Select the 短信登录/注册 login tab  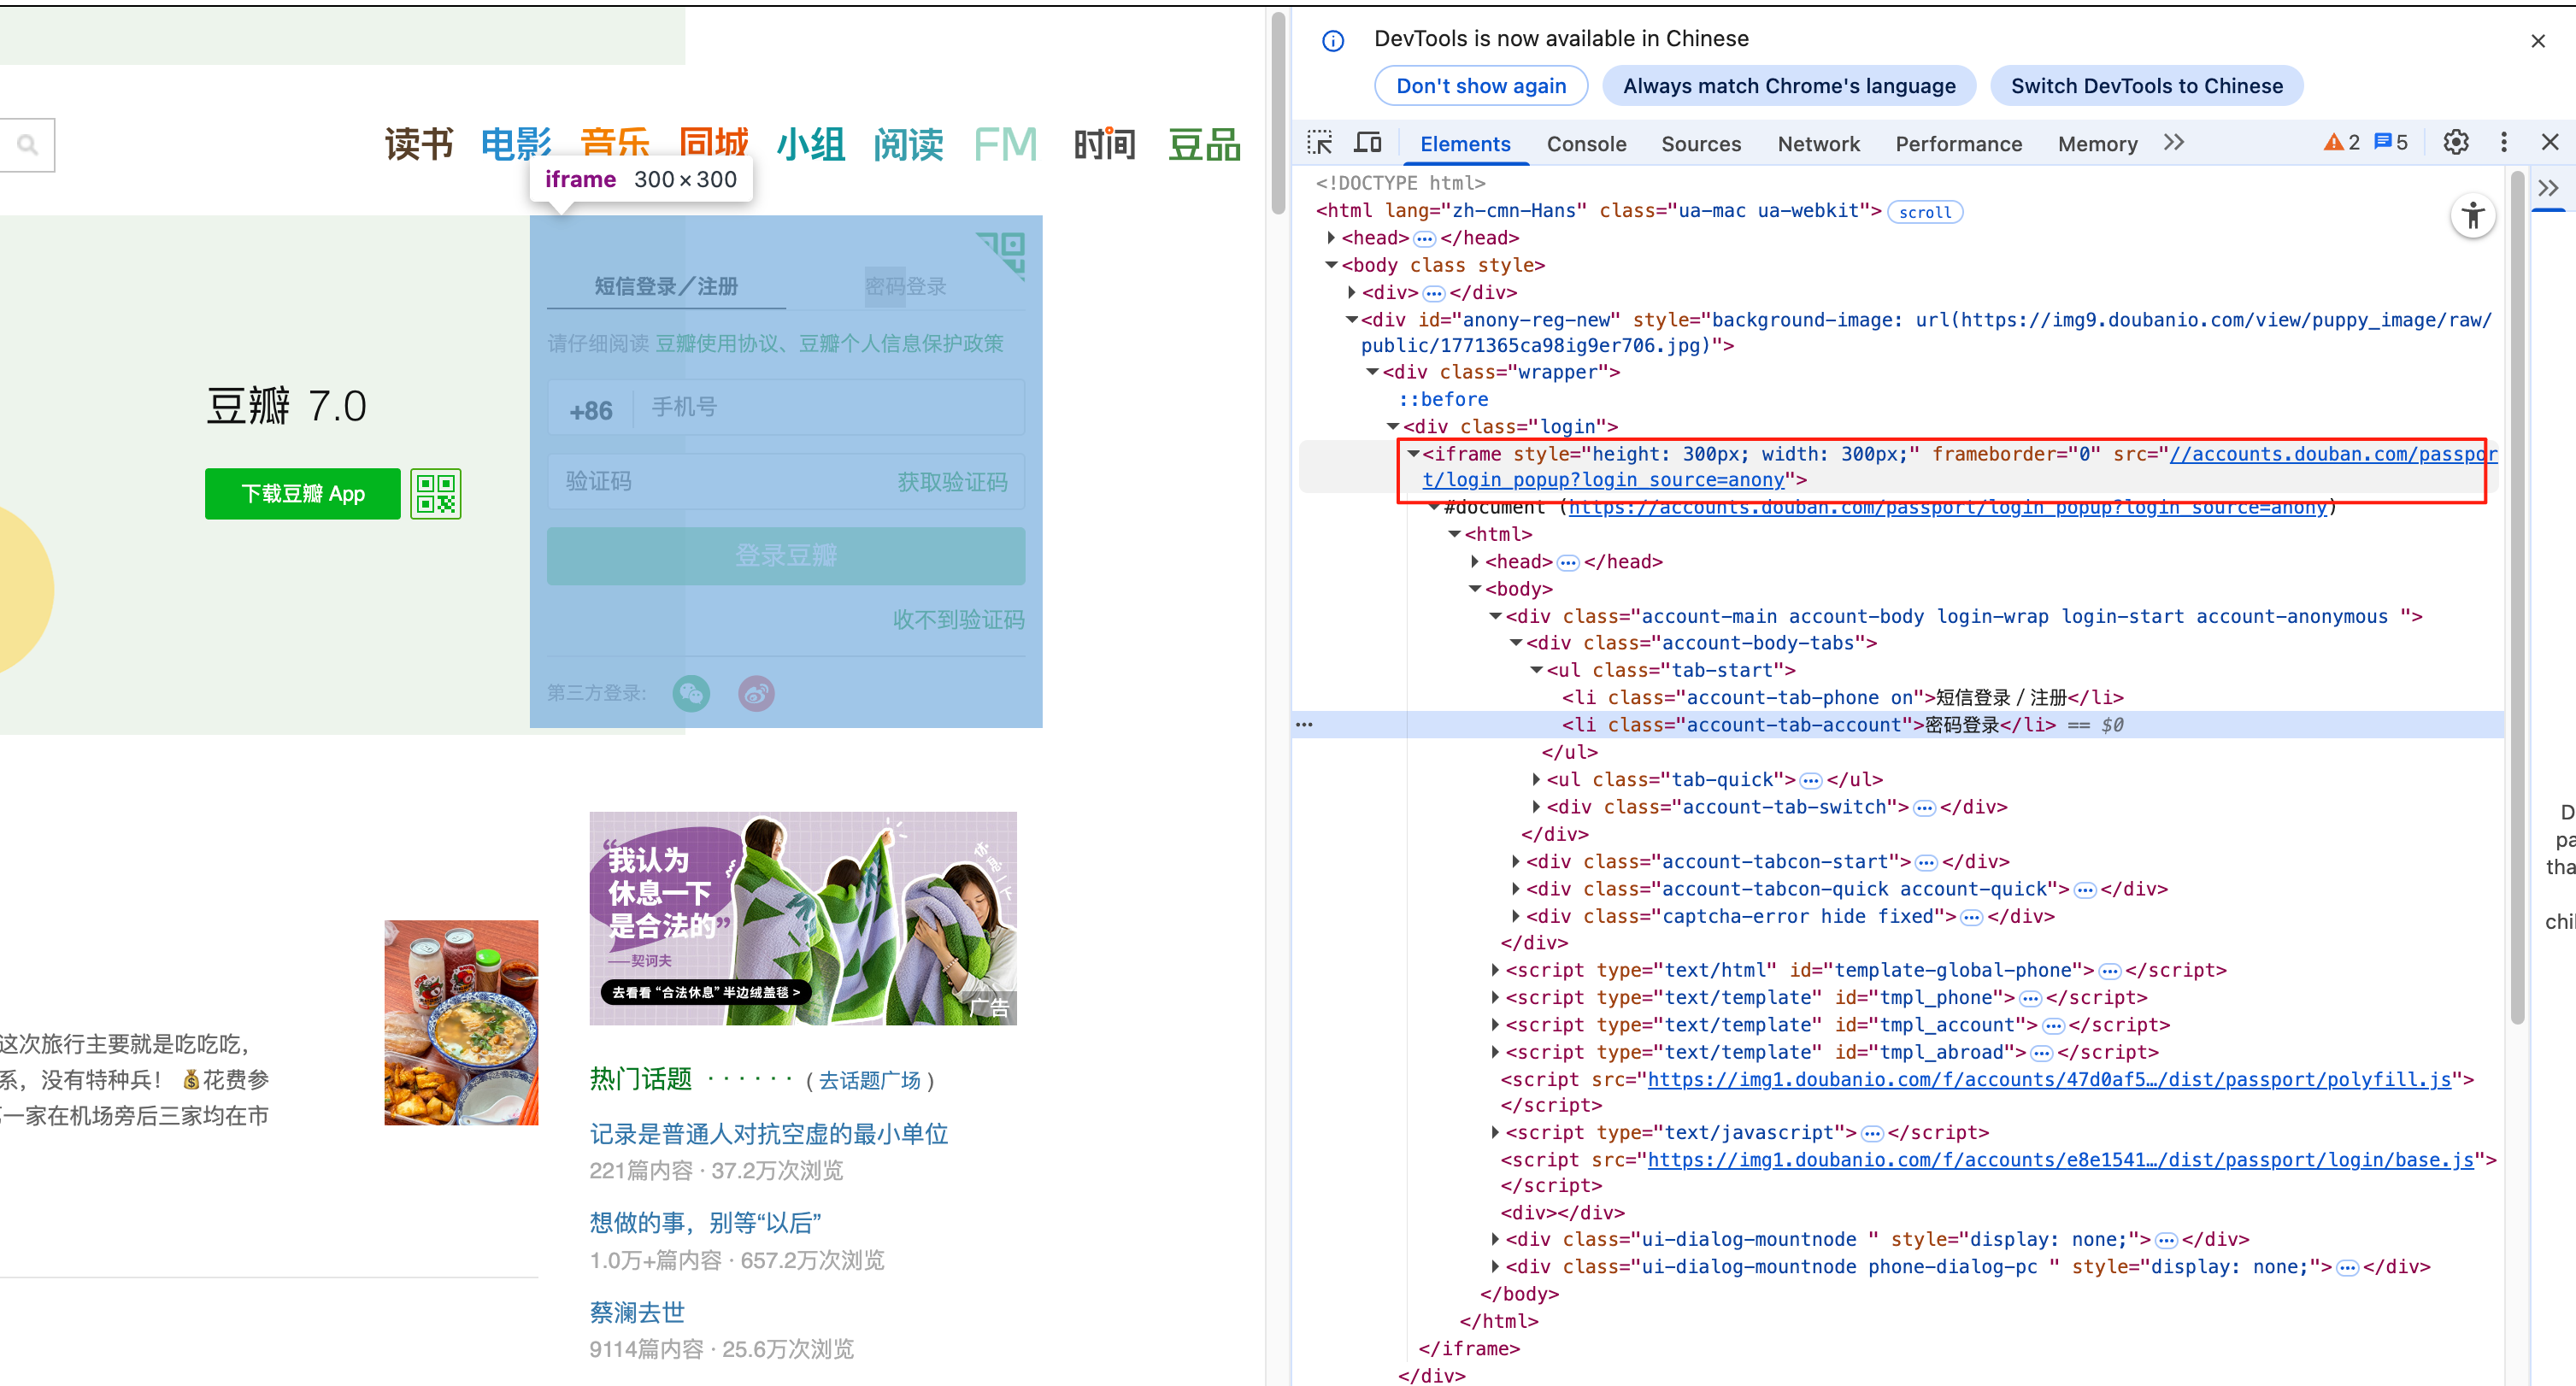point(666,287)
